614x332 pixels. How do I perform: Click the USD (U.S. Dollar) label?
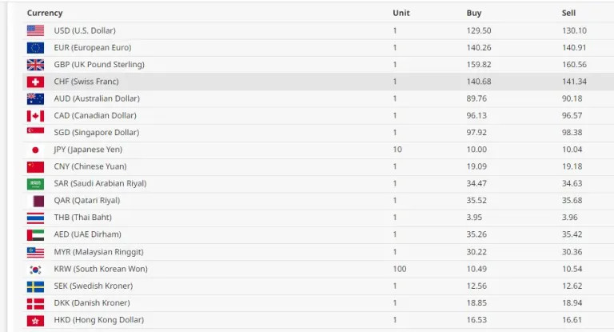(85, 30)
